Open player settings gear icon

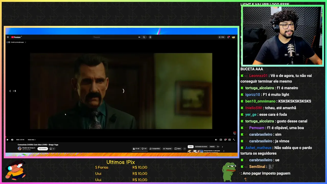point(225,140)
